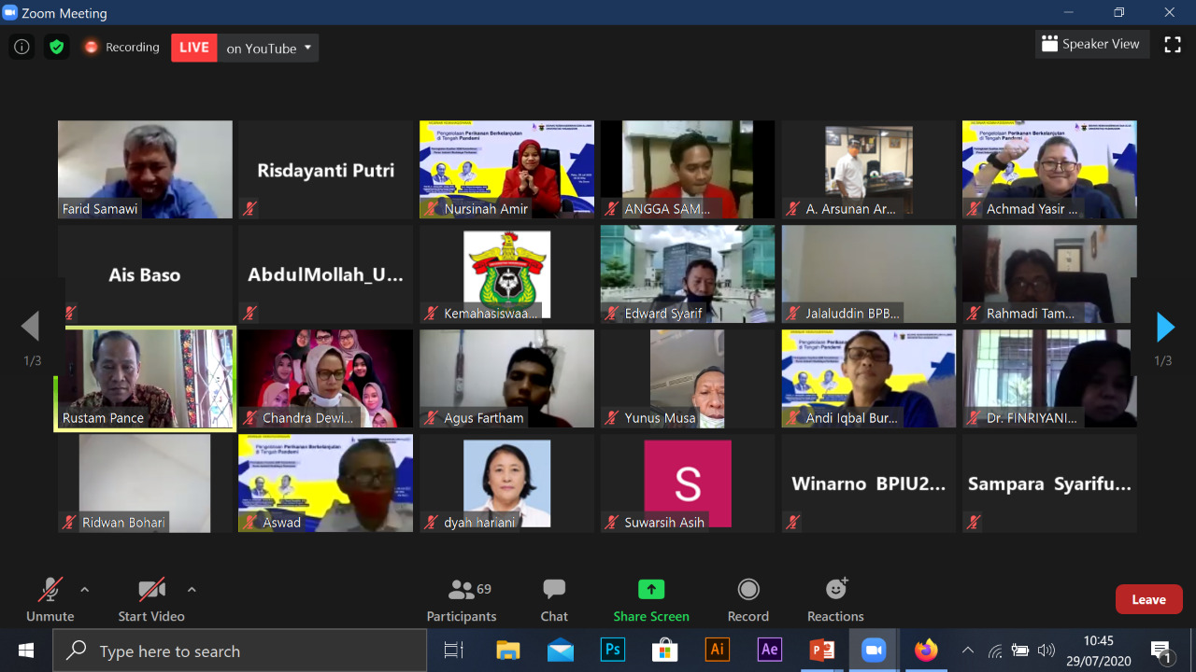Screen dimensions: 1196x672
Task: Open the meeting Chat panel
Action: tap(553, 597)
